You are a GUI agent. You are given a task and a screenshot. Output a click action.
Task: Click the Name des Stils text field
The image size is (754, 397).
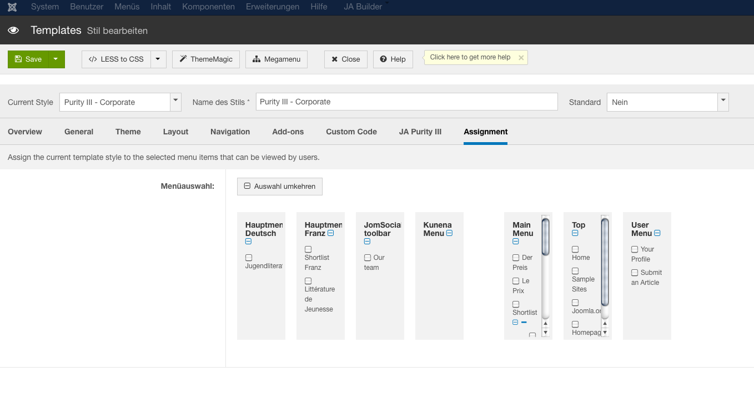pos(406,102)
